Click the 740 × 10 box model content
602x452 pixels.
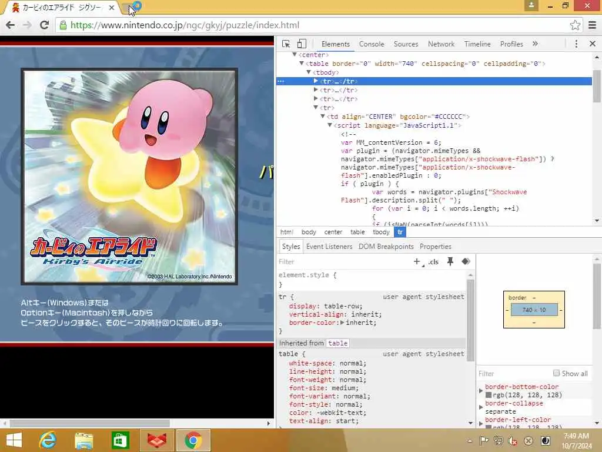click(534, 310)
